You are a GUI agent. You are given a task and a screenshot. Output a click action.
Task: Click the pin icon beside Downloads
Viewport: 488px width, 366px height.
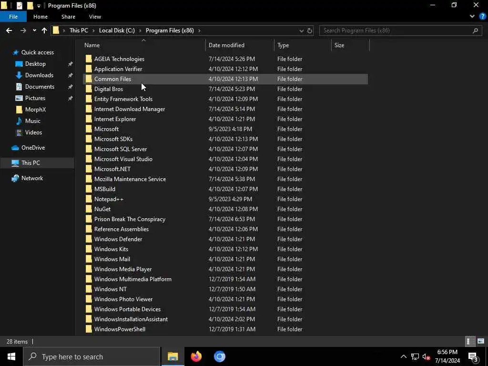(71, 75)
